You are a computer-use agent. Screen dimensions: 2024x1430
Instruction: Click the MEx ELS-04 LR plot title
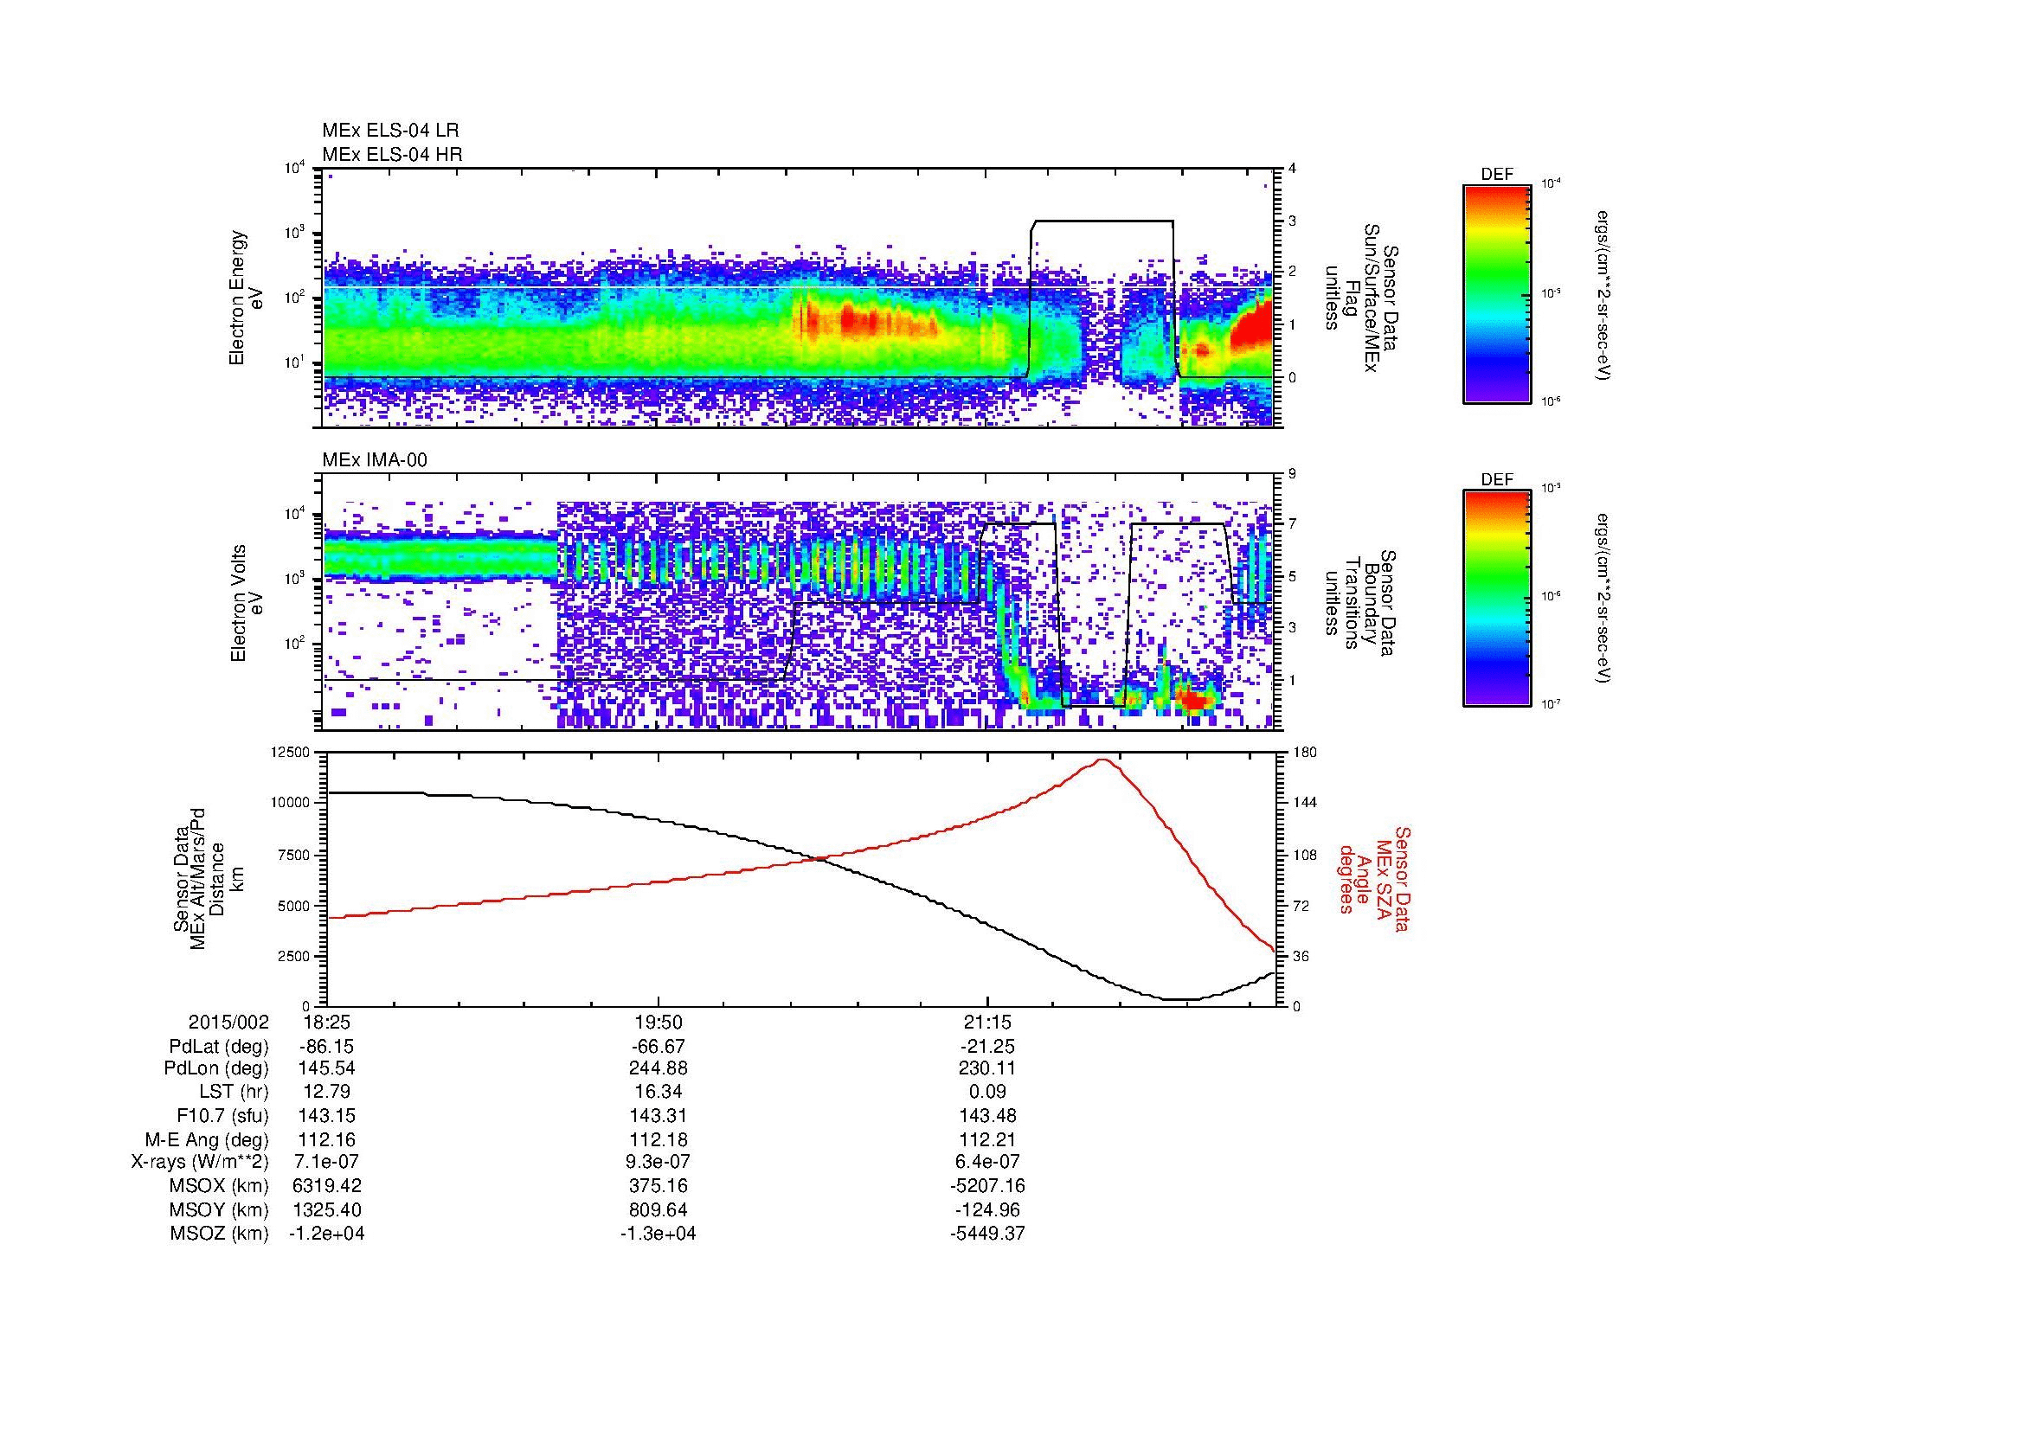click(x=390, y=131)
